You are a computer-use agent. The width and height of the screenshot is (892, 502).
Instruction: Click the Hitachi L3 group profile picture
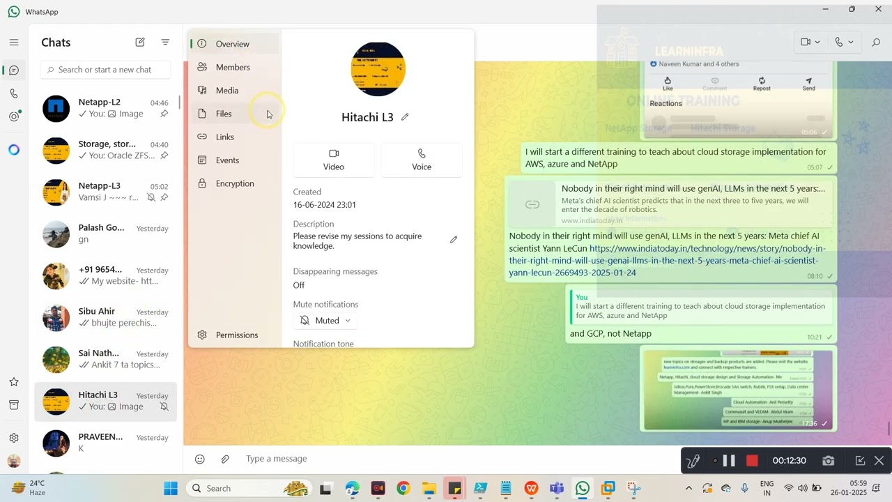coord(378,69)
